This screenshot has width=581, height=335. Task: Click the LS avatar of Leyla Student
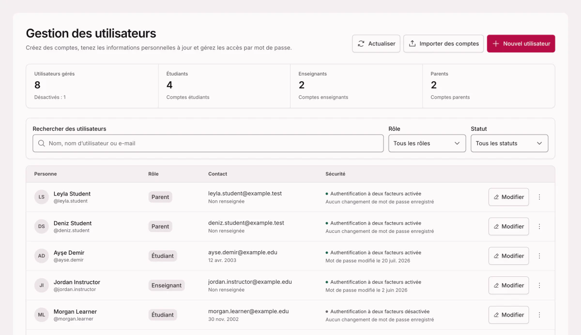tap(42, 197)
